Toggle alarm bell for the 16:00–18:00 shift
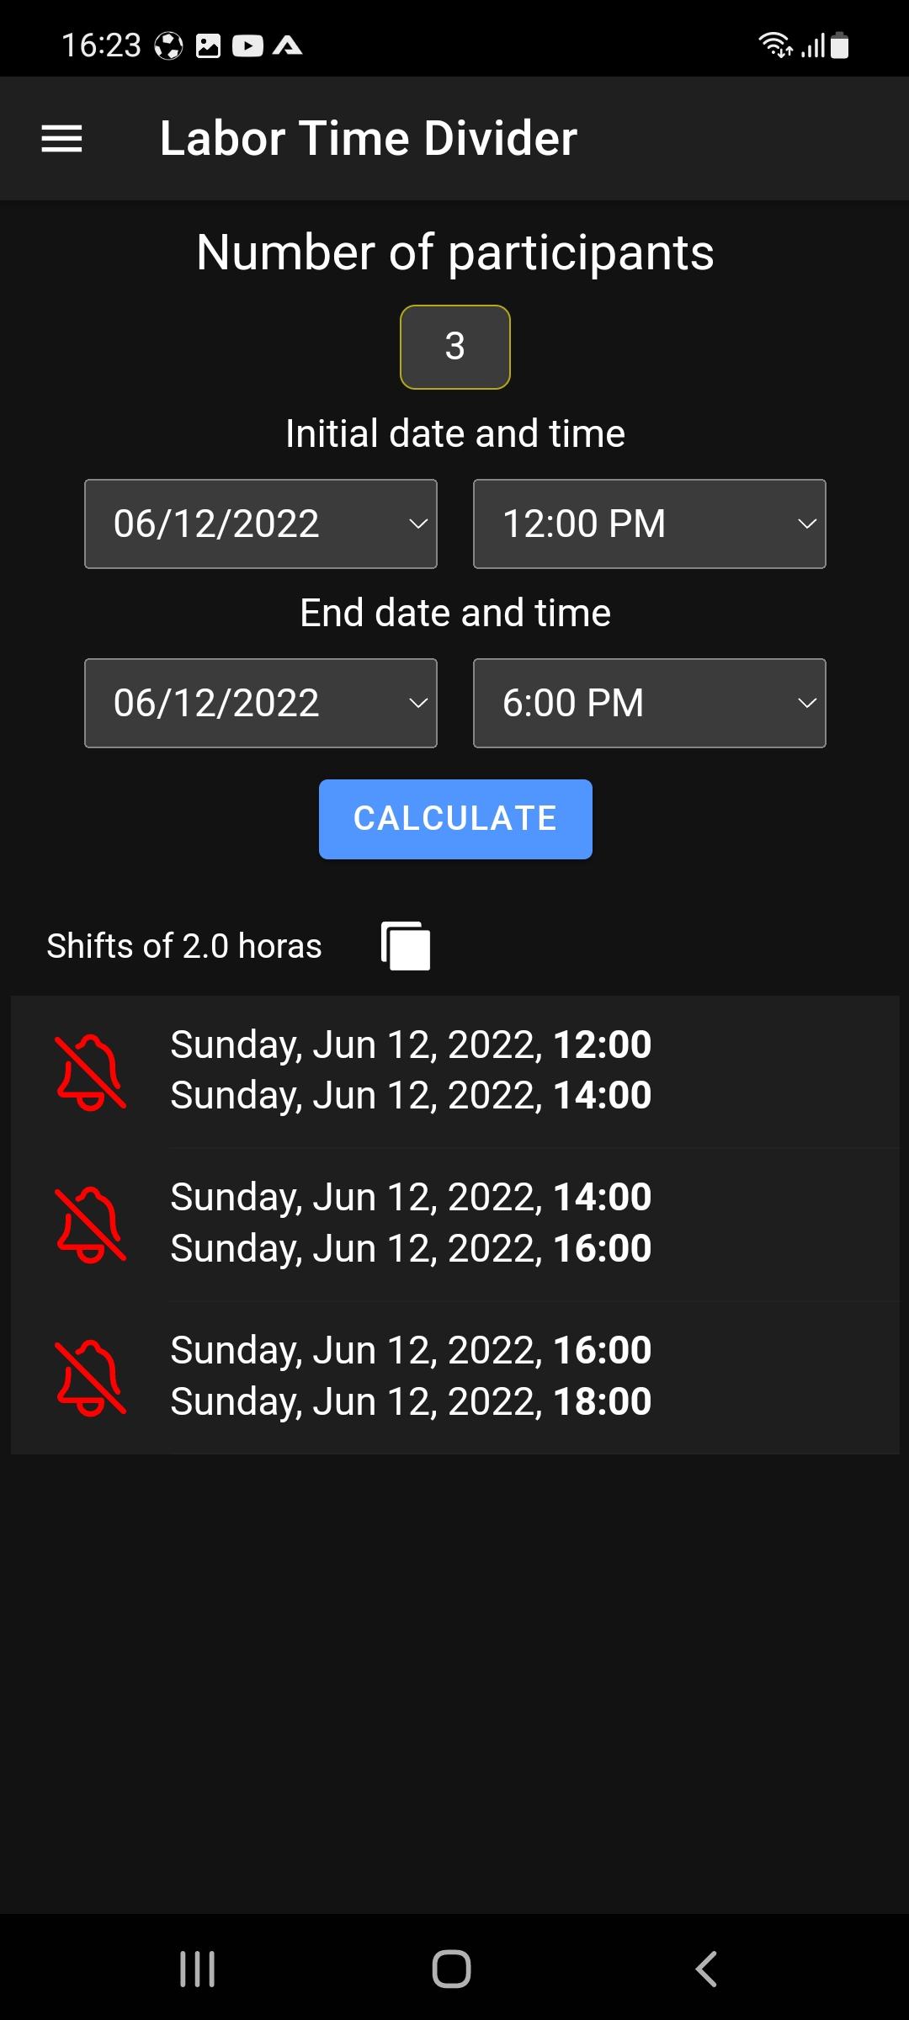The height and width of the screenshot is (2020, 909). tap(90, 1377)
